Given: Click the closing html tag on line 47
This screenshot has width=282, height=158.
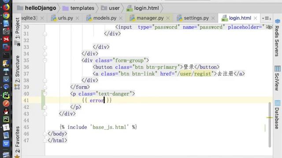Looking at the screenshot, I should pos(57,140).
